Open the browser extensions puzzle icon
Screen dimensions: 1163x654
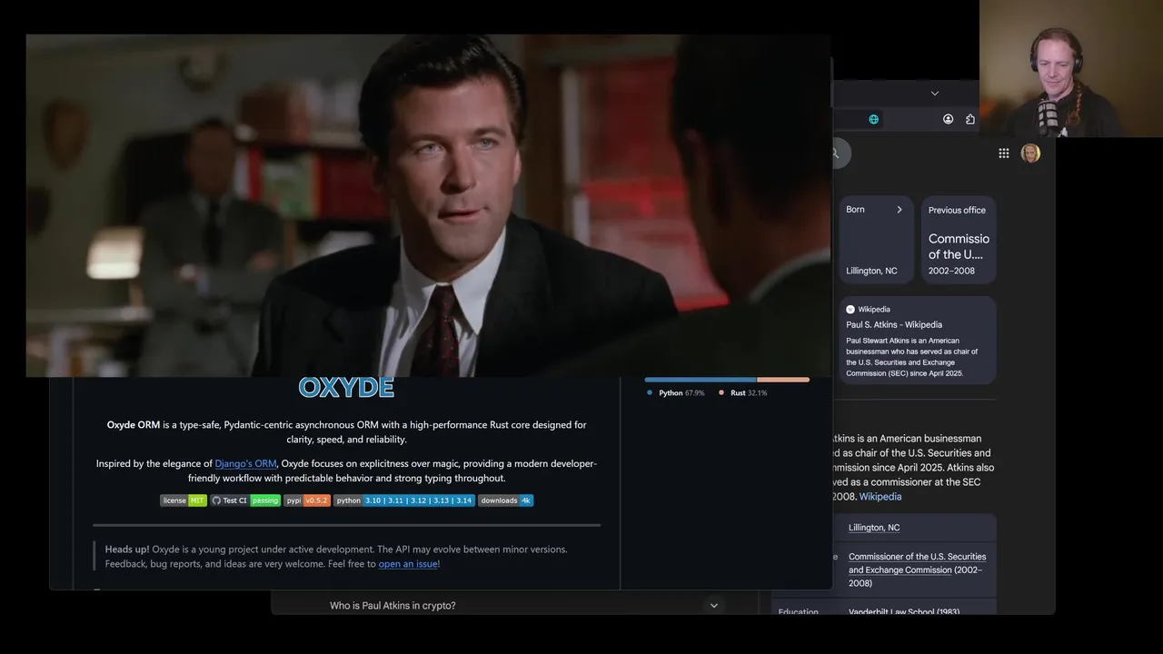(x=970, y=119)
